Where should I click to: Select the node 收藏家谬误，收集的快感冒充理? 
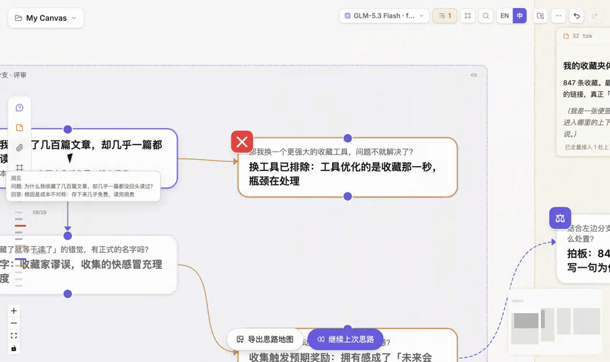87,264
